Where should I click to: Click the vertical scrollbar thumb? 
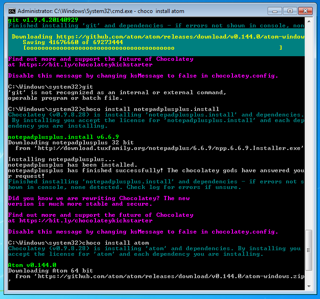pos(308,250)
